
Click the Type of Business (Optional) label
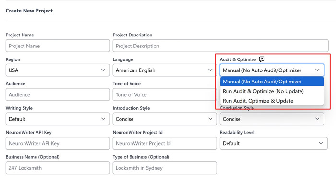click(141, 157)
